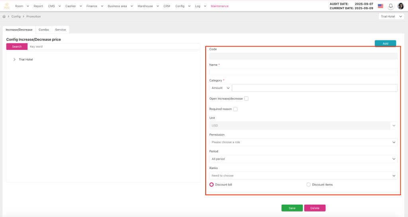This screenshot has width=408, height=217.
Task: Open the Amount category type dropdown
Action: [x=220, y=88]
